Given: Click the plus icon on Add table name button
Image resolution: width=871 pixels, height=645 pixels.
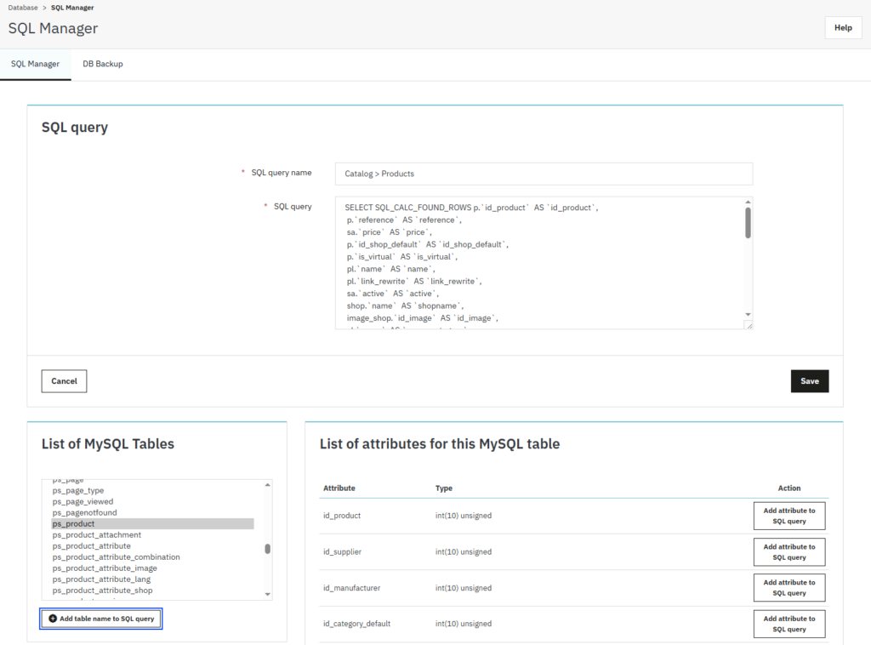Looking at the screenshot, I should (53, 619).
